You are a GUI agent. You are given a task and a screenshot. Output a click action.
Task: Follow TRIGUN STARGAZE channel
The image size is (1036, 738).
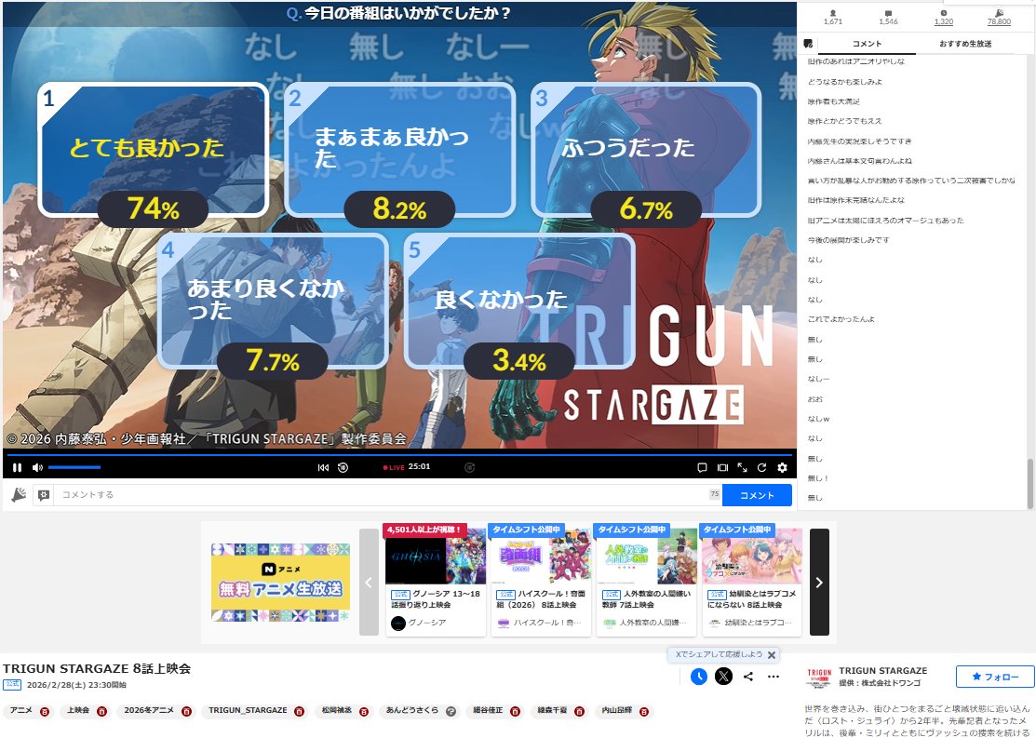pos(994,677)
